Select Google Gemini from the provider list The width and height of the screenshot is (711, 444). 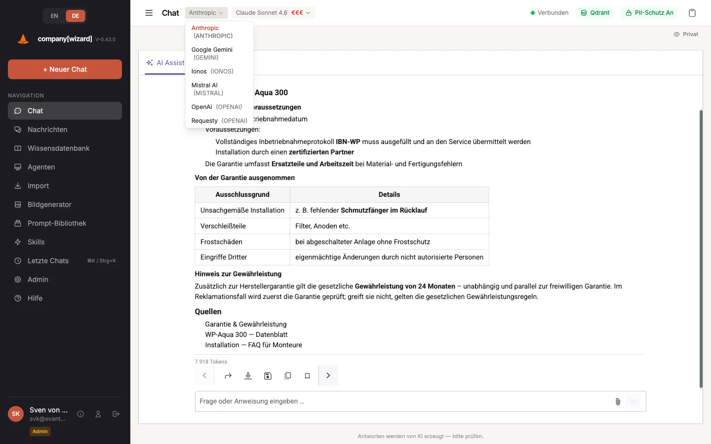(219, 54)
